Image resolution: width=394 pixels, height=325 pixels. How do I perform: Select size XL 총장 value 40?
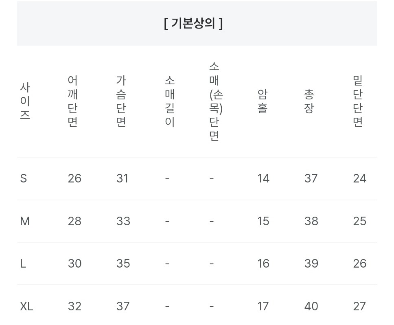click(311, 306)
